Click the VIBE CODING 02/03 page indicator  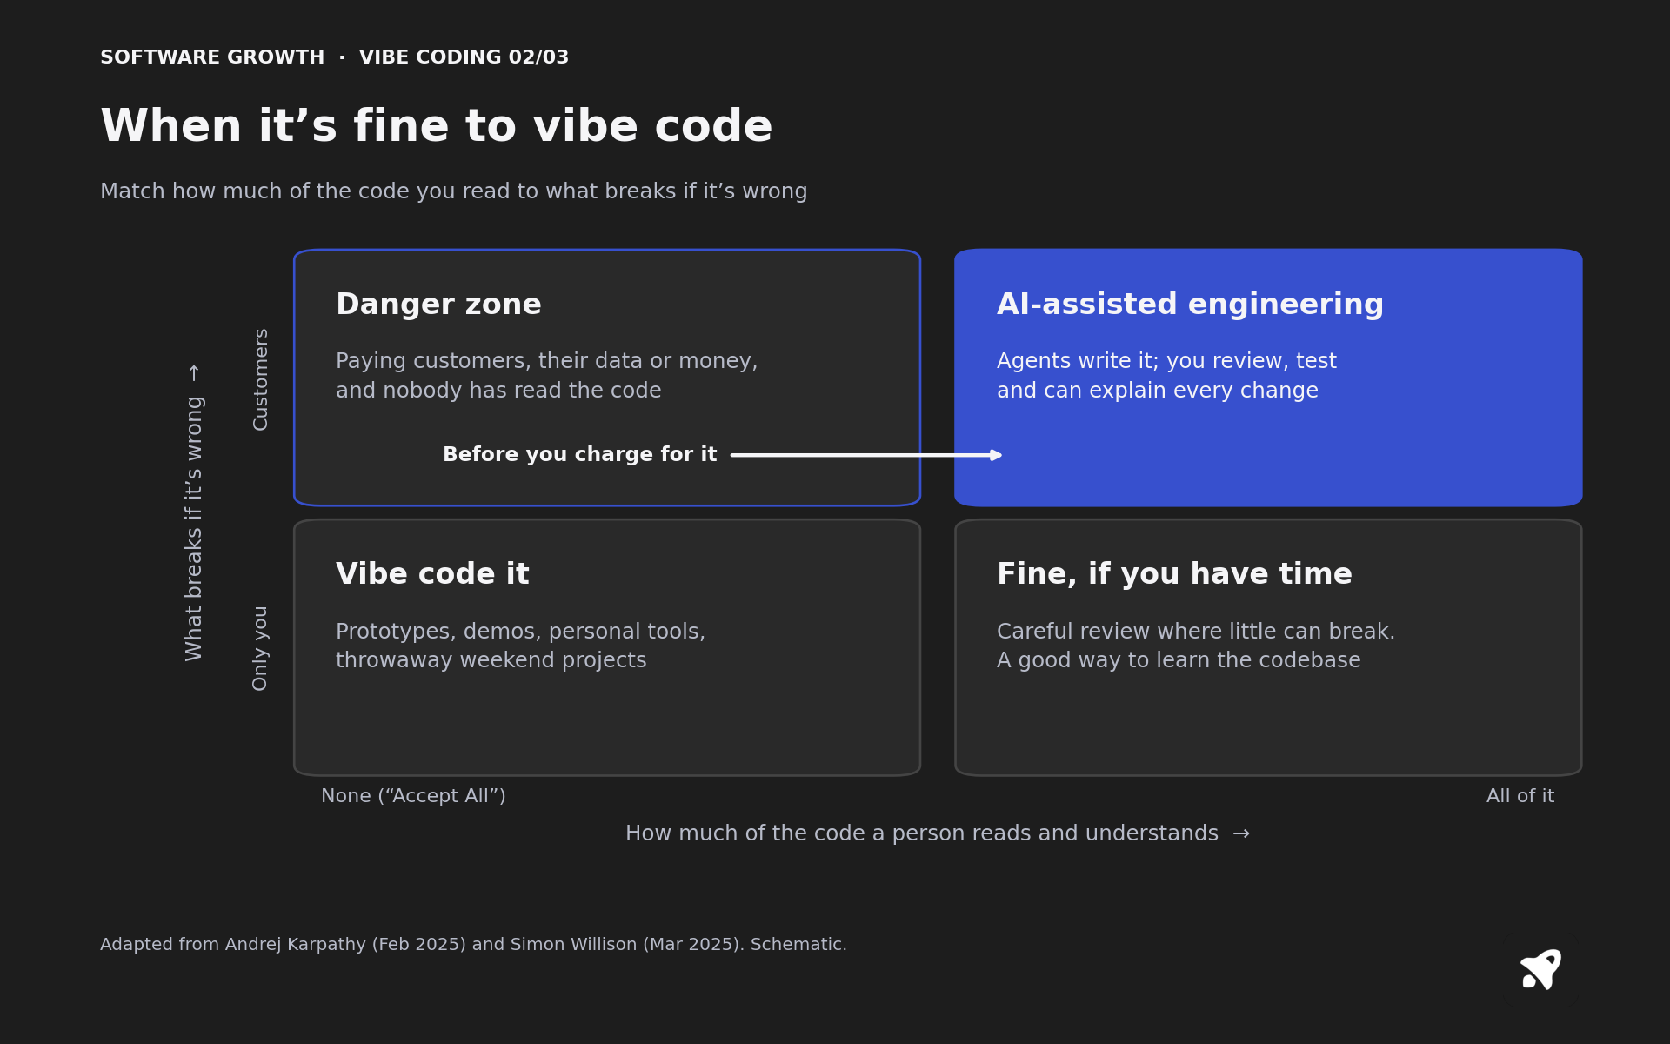(x=464, y=57)
